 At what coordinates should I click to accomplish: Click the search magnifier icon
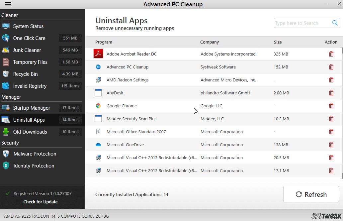(335, 23)
